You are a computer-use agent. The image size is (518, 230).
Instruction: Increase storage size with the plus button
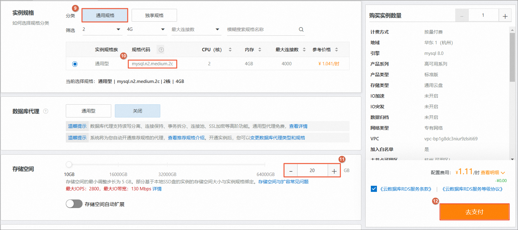pyautogui.click(x=334, y=171)
